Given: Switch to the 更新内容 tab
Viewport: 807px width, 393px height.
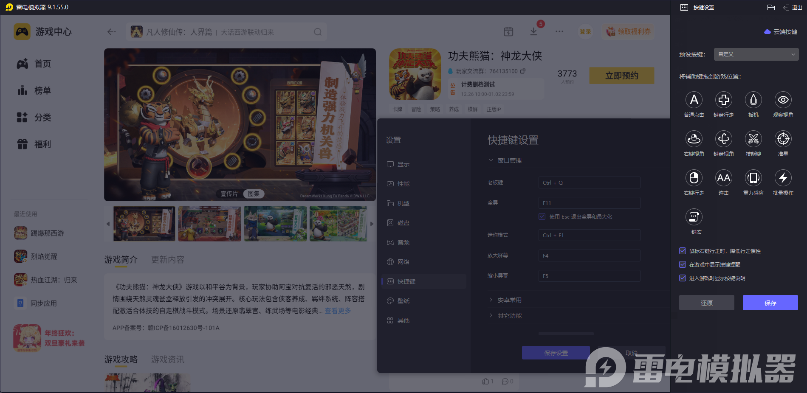Looking at the screenshot, I should 168,260.
